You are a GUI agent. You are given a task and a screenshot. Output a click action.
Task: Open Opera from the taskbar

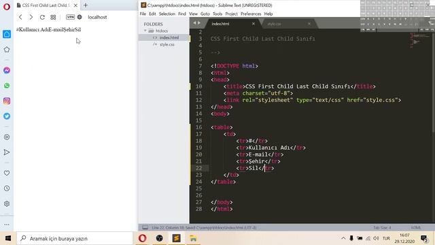coord(142,238)
